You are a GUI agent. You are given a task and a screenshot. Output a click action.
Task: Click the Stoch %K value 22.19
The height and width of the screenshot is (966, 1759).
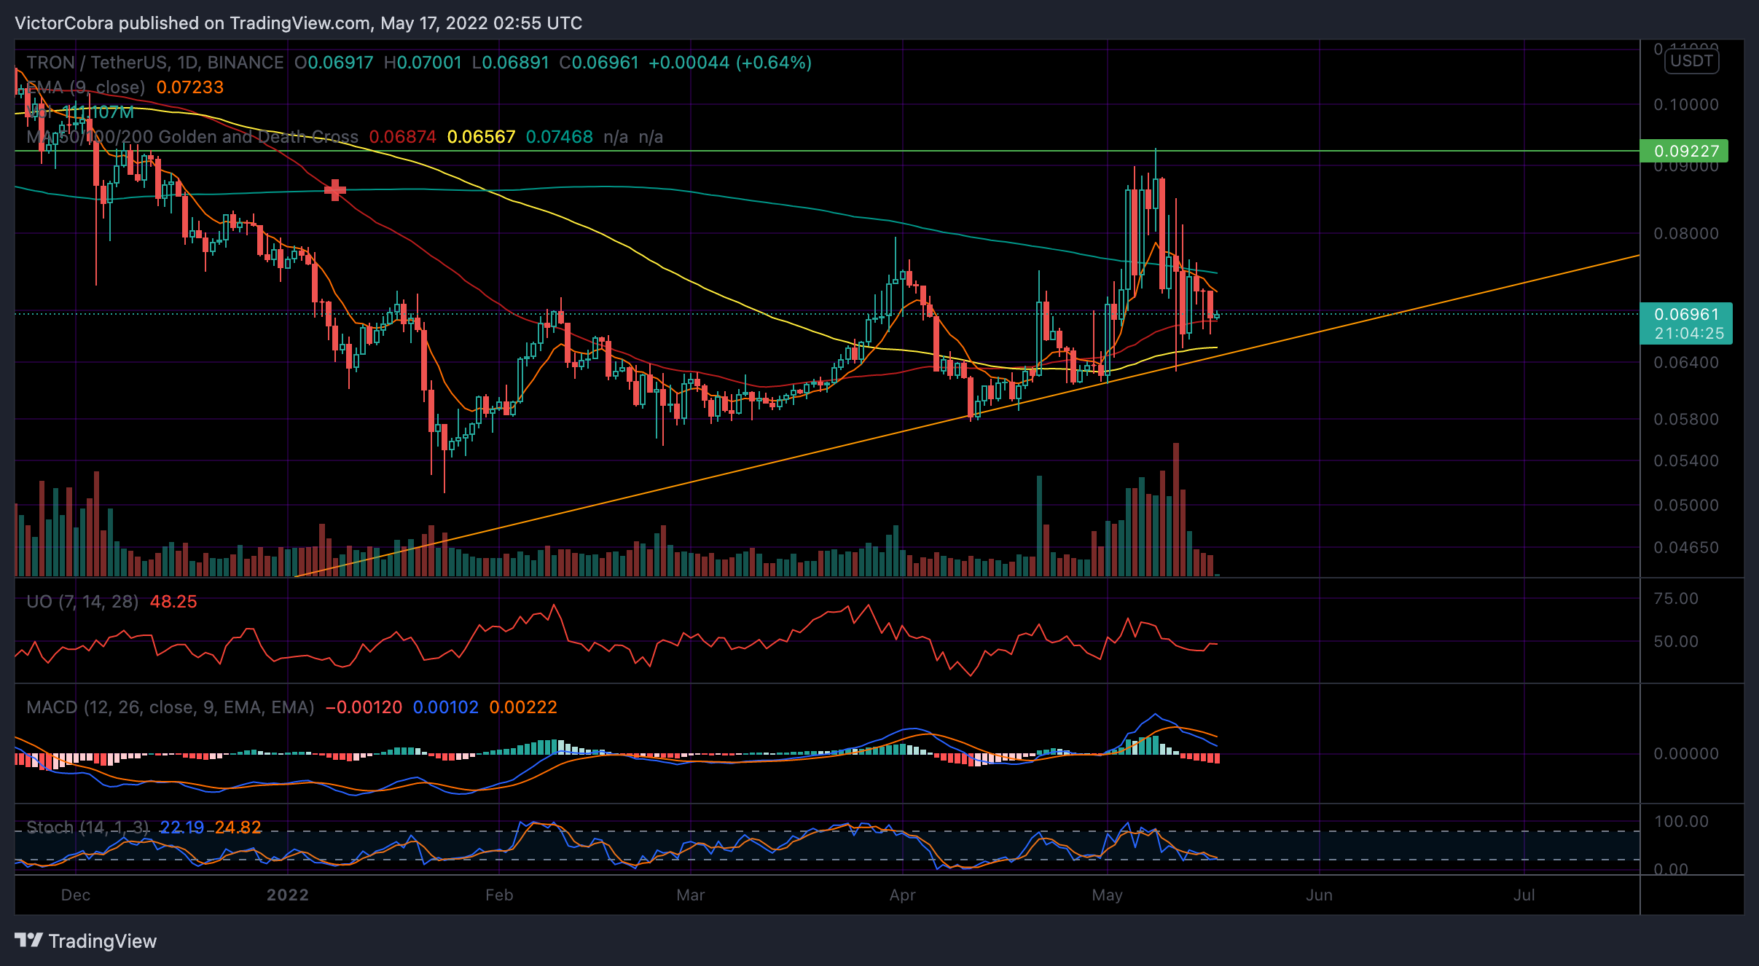tap(182, 828)
